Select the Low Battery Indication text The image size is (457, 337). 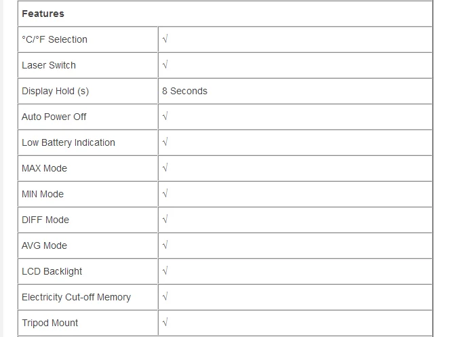click(x=68, y=142)
